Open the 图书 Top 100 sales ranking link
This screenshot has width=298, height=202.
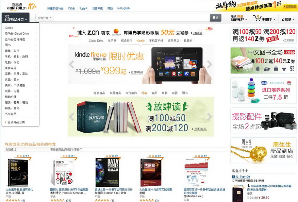[241, 177]
